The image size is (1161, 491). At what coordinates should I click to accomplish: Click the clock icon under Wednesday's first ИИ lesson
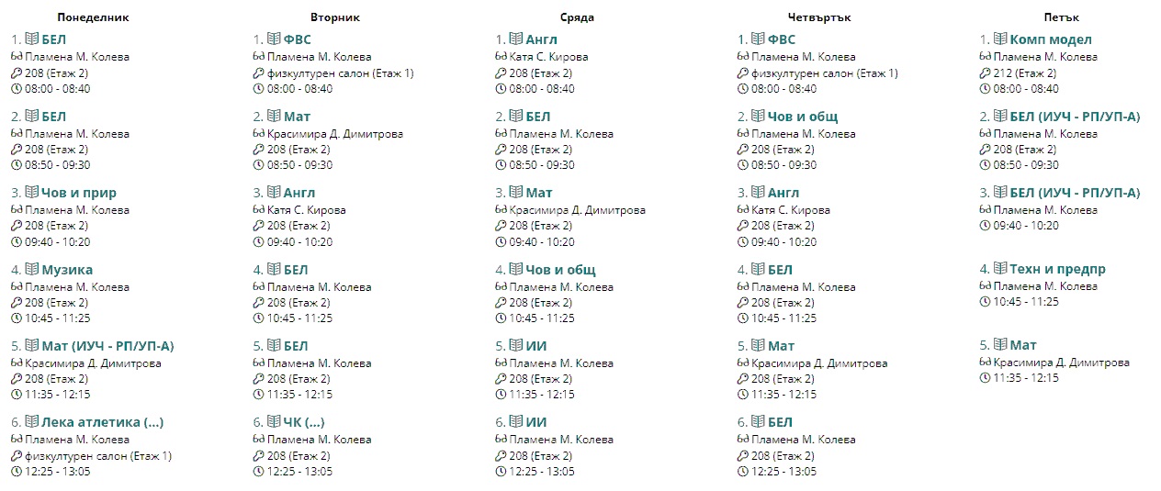(501, 395)
